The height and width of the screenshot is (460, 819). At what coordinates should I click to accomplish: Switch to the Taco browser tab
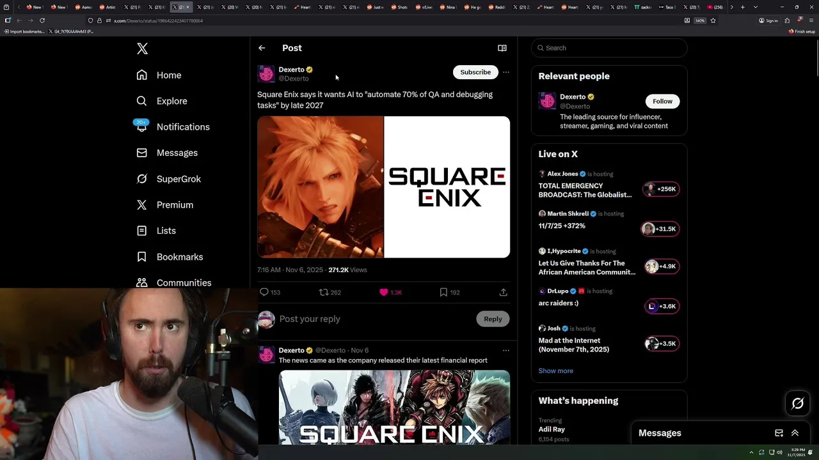[x=667, y=7]
